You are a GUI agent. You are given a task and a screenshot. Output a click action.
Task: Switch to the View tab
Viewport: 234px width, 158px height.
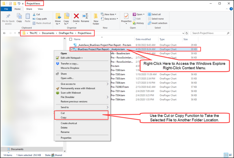click(x=40, y=9)
